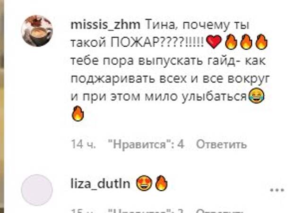Open missis_zhm's coffee cup profile picture
Screen dimensions: 293x213
click(x=37, y=31)
